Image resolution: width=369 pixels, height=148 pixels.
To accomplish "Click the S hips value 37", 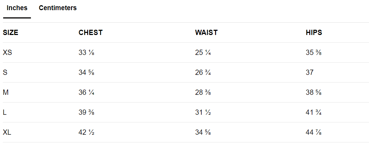I will [x=310, y=73].
